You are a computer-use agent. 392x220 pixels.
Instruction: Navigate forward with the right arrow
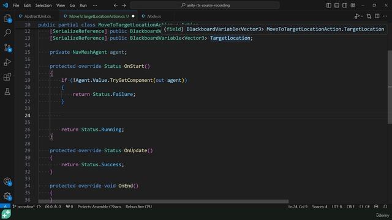tap(124, 5)
